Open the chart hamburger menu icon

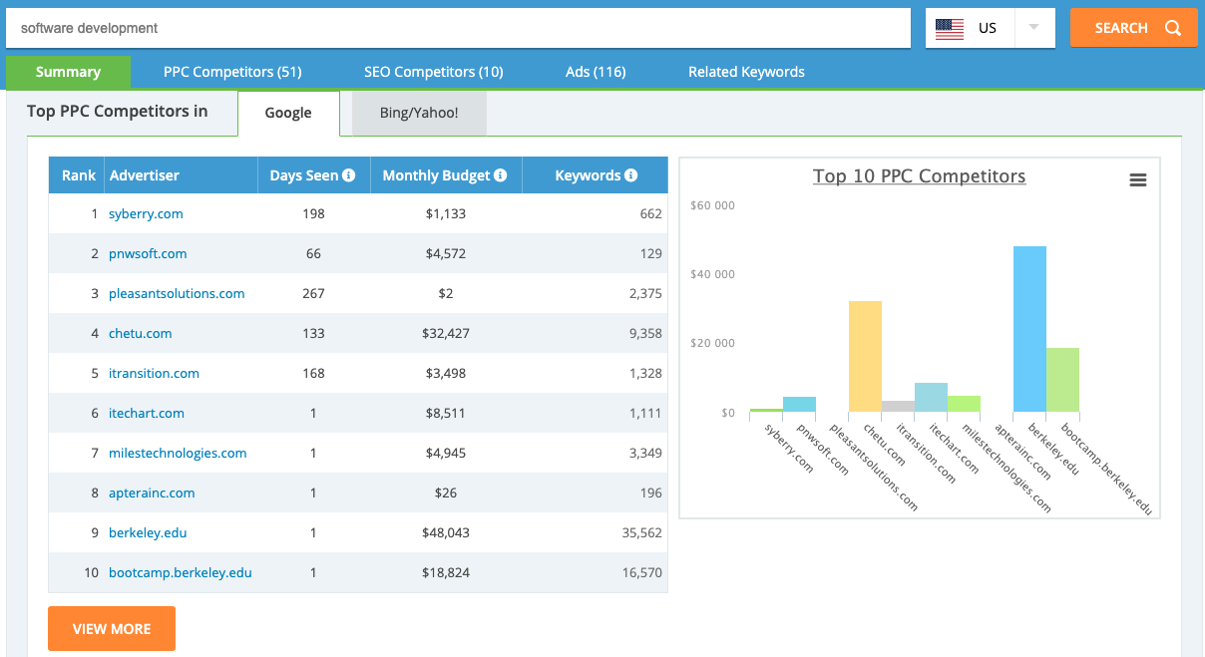[1138, 180]
